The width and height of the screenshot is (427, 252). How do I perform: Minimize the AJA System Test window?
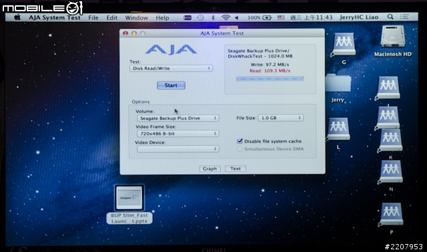click(x=134, y=33)
